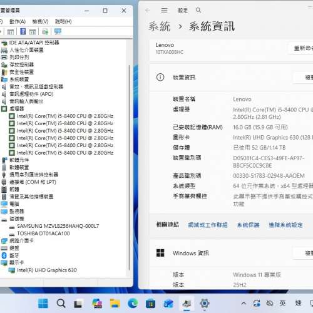Click the Device Manager vertical scrollbar
Viewport: 313px width, 313px height.
[x=130, y=167]
